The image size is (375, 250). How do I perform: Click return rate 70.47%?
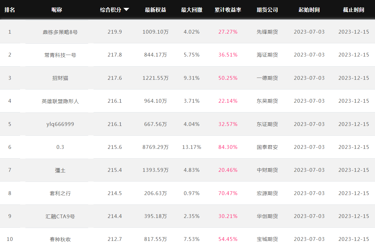(228, 193)
